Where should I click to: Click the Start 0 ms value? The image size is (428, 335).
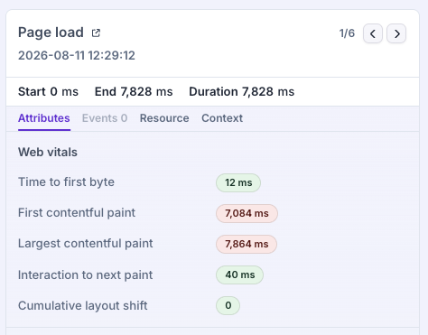click(x=48, y=92)
